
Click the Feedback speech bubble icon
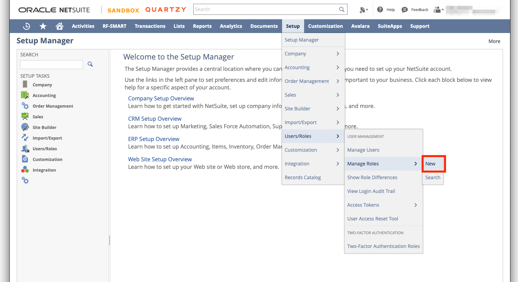coord(405,10)
